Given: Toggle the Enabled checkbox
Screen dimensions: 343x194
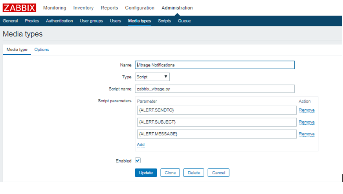Looking at the screenshot, I should coord(138,161).
